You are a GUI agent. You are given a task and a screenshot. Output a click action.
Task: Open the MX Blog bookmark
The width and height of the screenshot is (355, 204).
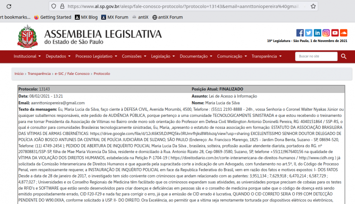[86, 17]
